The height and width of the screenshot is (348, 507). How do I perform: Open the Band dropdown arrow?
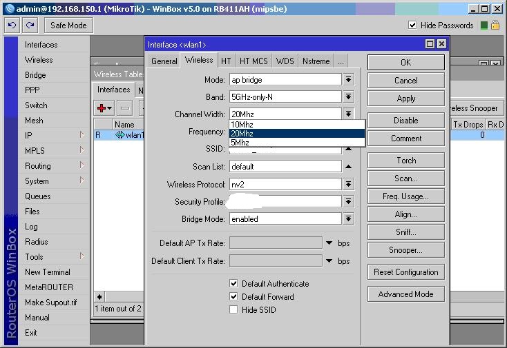[x=348, y=96]
